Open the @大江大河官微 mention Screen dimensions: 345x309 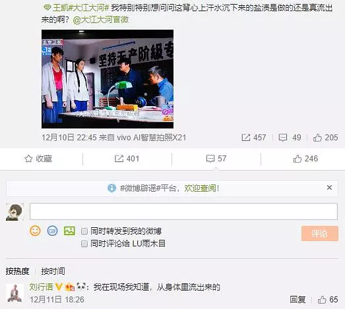pyautogui.click(x=100, y=20)
